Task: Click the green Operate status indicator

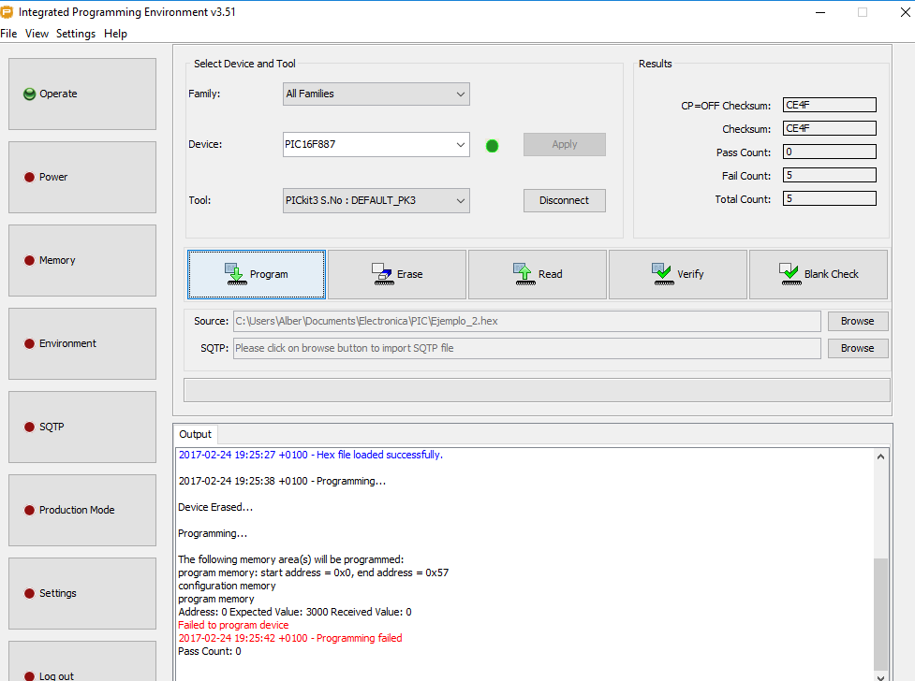Action: coord(29,94)
